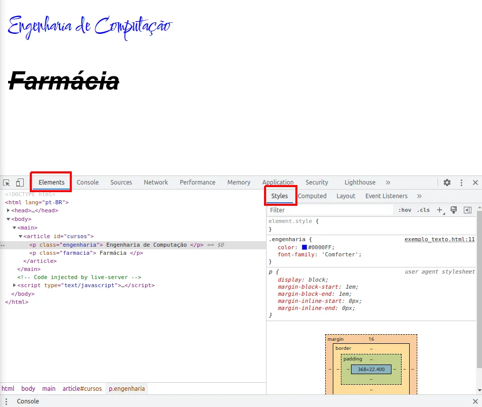Click the Engenharia de Computação page text

pos(90,27)
